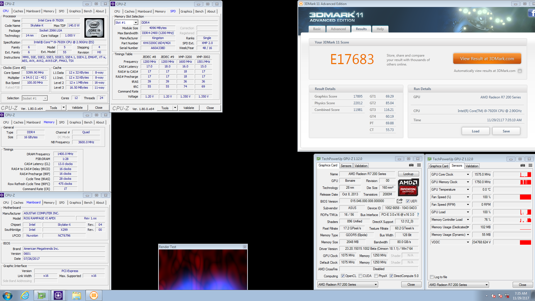Open Bench tab in CPU-Z Mainboard window
The height and width of the screenshot is (301, 535).
coord(88,203)
